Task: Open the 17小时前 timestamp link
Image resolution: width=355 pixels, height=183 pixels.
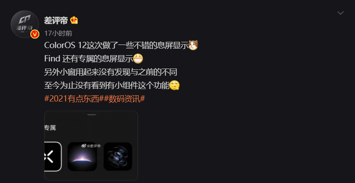Action: tap(58, 33)
